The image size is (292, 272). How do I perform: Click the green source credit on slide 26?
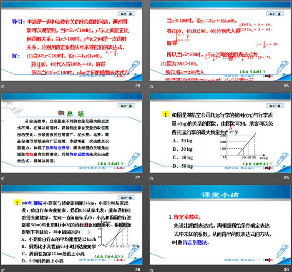(252, 72)
